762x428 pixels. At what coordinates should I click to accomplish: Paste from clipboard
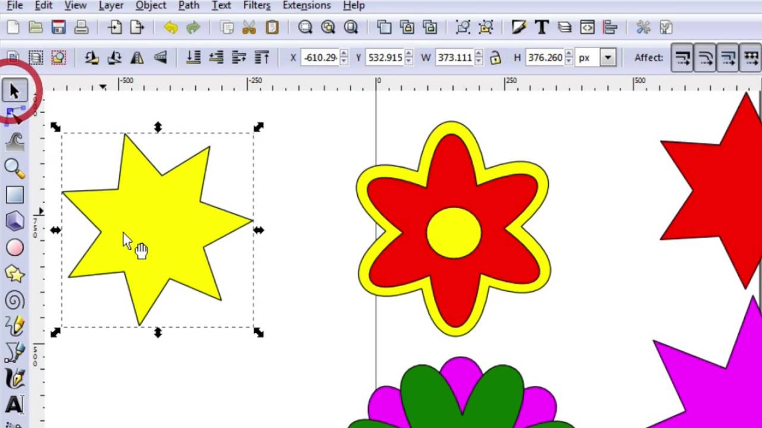(x=272, y=27)
